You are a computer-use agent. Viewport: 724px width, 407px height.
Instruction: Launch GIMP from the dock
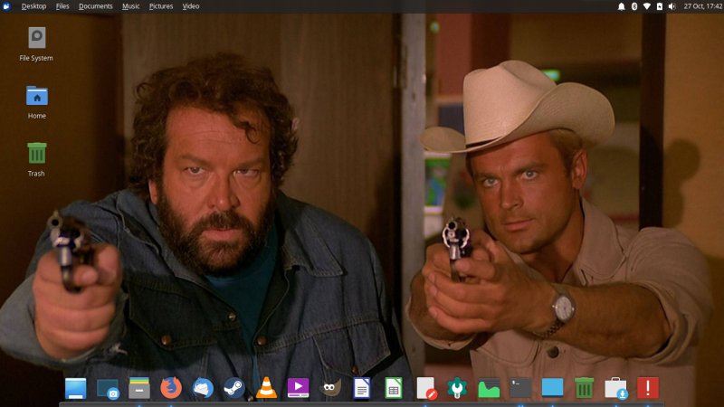pyautogui.click(x=329, y=388)
